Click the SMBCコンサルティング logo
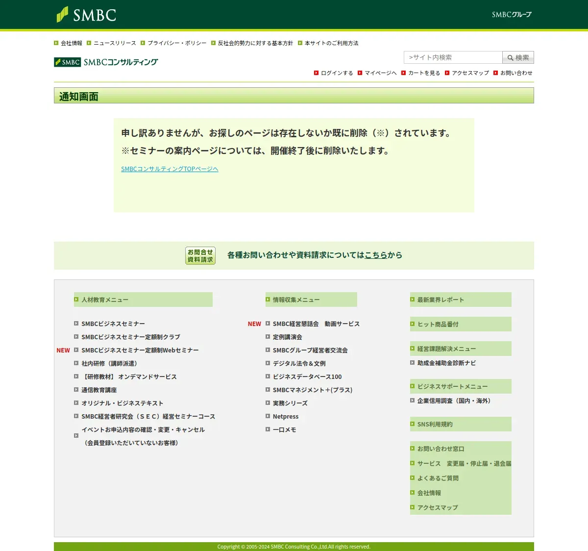 tap(106, 62)
